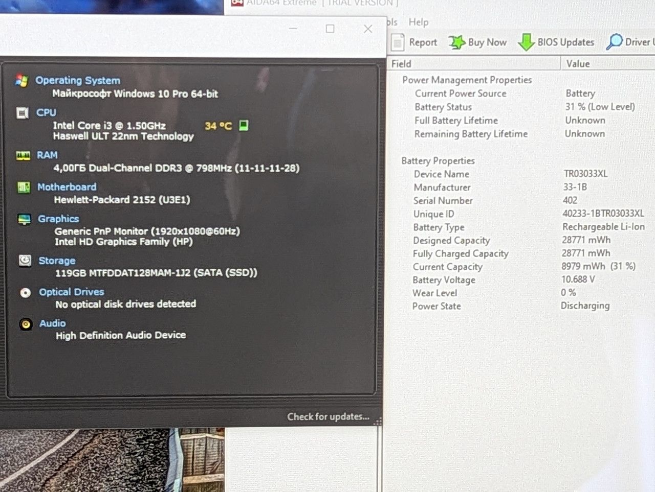Open the Operating System section
The width and height of the screenshot is (655, 492).
(78, 80)
